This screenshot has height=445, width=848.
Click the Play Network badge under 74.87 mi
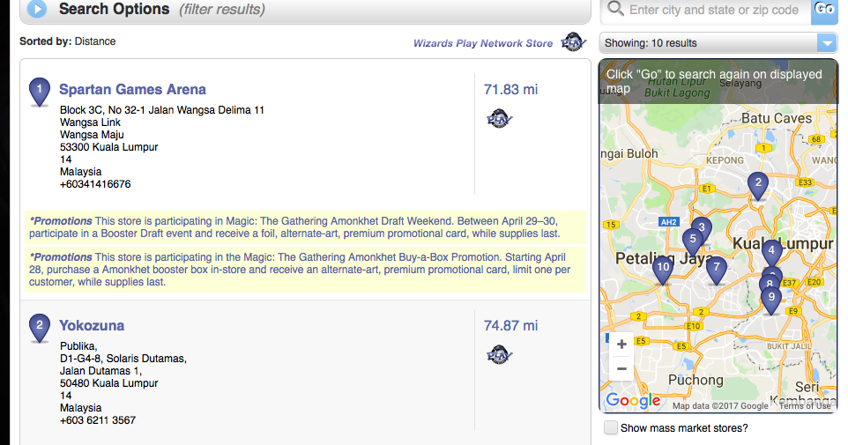point(499,355)
